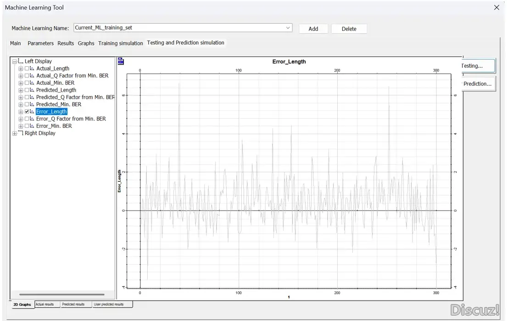Screen dimensions: 507x321
Task: Expand the Error_Min. BER node
Action: click(x=21, y=126)
